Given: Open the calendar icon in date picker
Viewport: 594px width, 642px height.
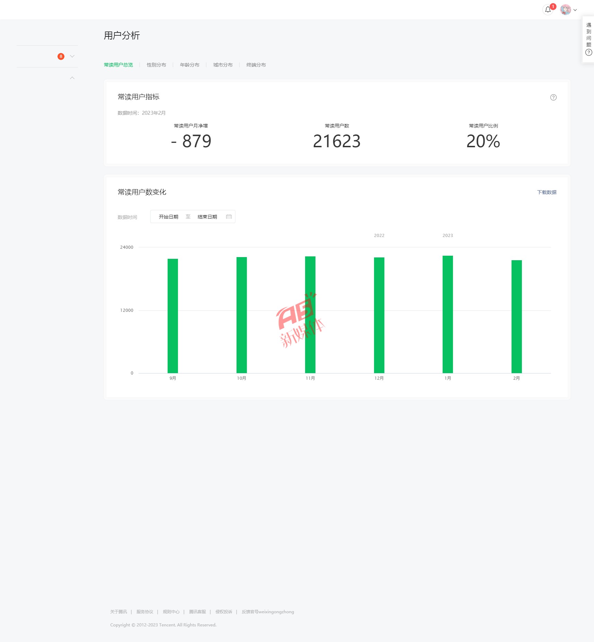Looking at the screenshot, I should tap(229, 217).
